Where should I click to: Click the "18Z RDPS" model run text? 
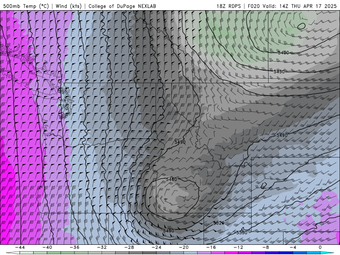229,6
